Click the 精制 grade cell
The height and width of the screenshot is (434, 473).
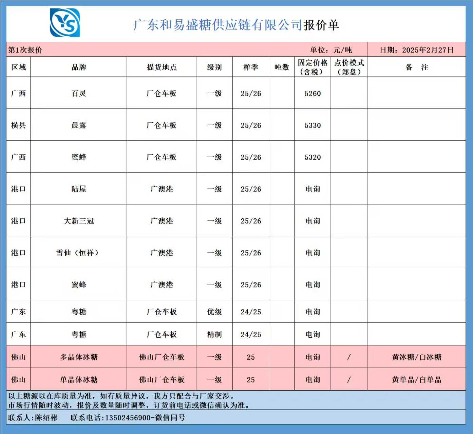[214, 335]
